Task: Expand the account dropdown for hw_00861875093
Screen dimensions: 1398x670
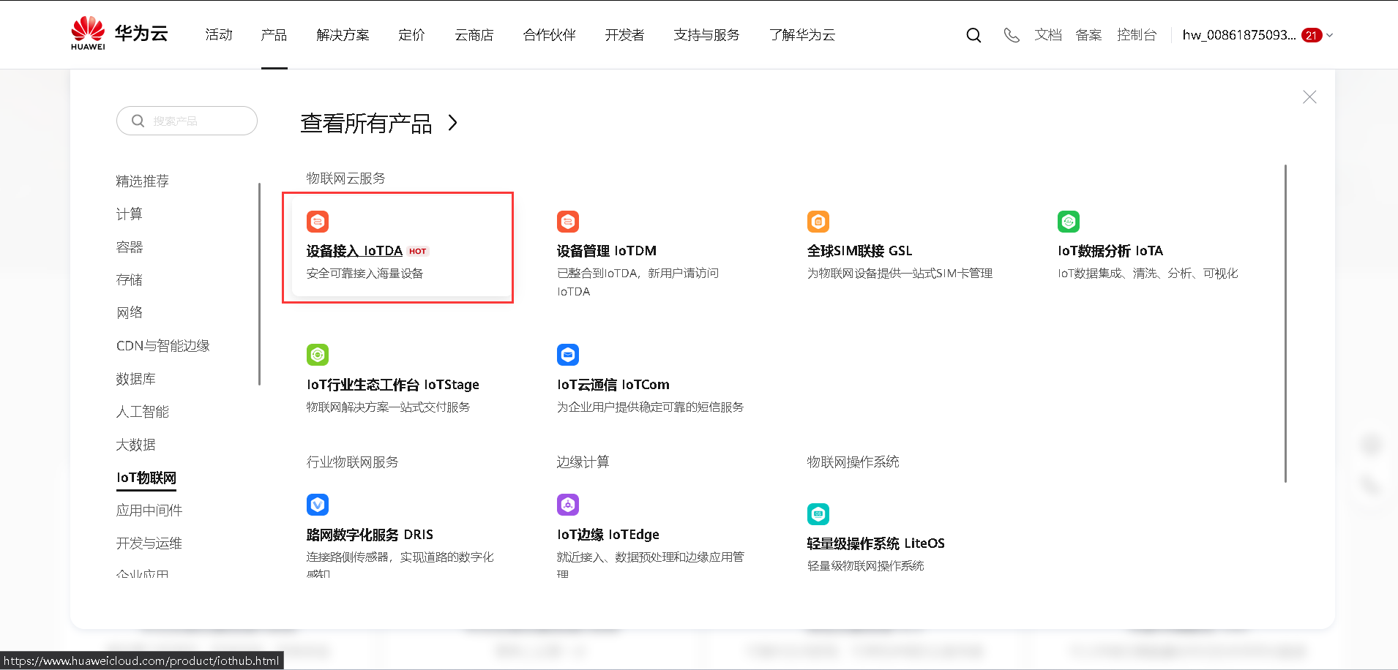Action: (1331, 35)
